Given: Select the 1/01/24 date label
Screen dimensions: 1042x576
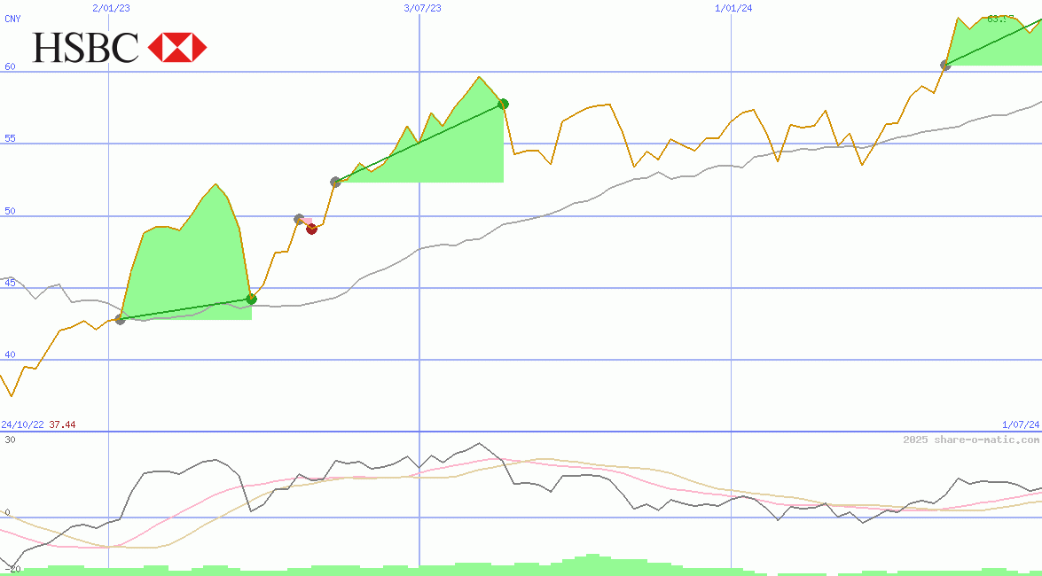Looking at the screenshot, I should (733, 8).
